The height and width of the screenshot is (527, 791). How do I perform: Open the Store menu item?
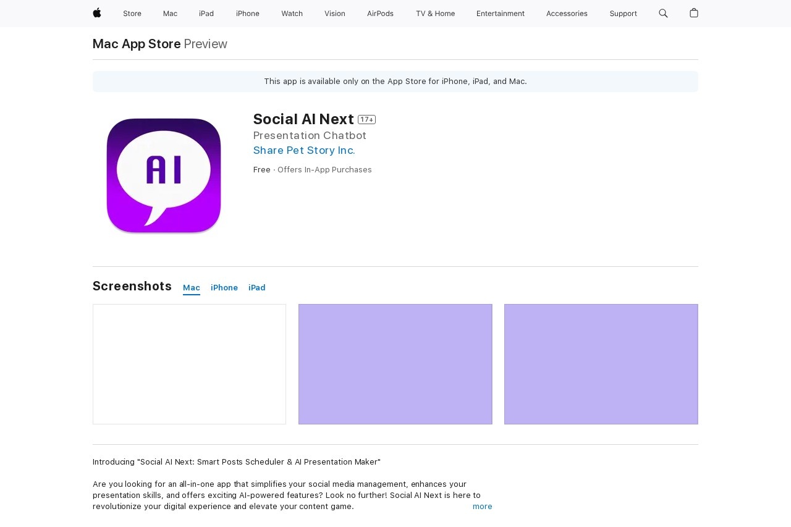132,14
